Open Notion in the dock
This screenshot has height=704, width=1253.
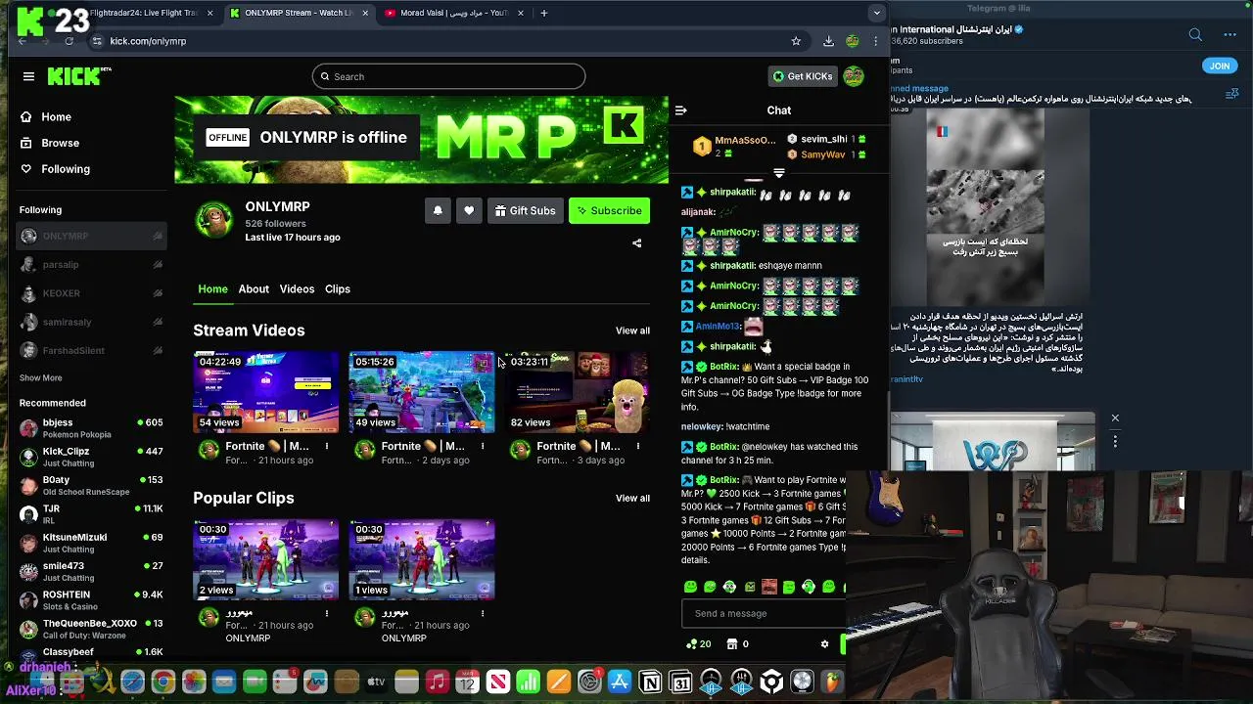click(x=650, y=682)
